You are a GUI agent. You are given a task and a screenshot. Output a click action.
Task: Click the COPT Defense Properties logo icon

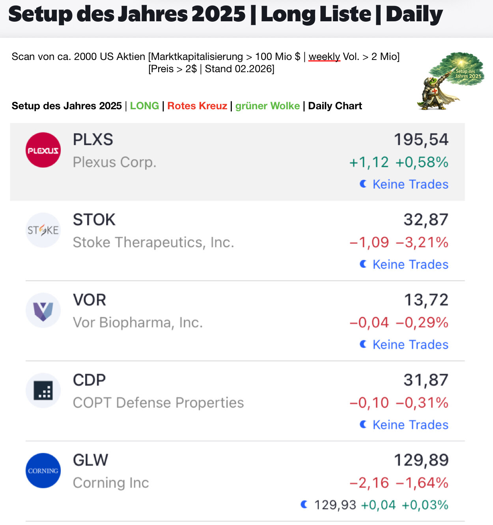pyautogui.click(x=43, y=390)
